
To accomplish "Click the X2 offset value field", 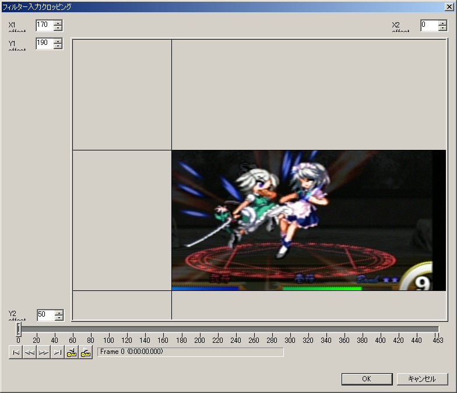I will (x=429, y=25).
